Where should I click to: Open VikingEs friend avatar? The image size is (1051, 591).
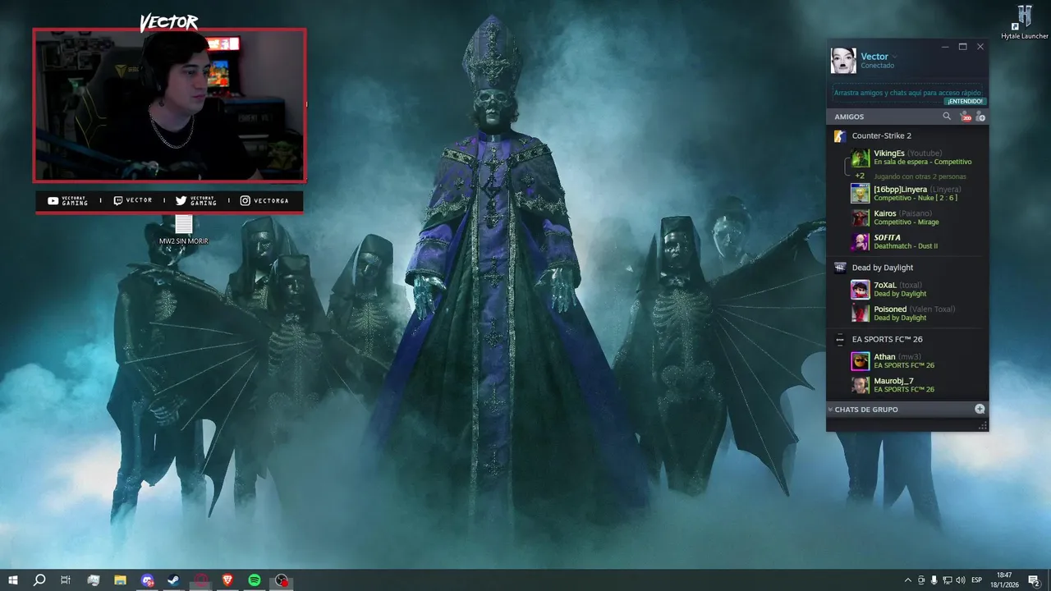click(860, 158)
